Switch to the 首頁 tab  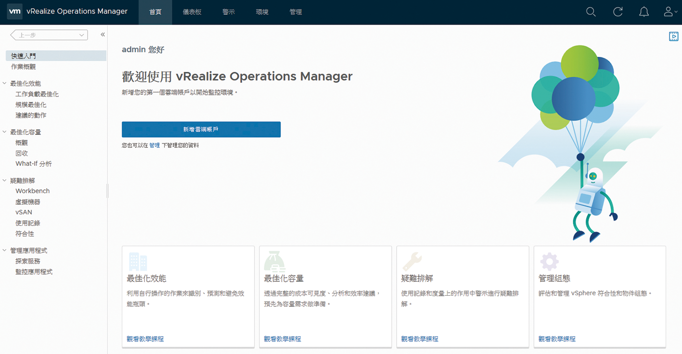155,12
